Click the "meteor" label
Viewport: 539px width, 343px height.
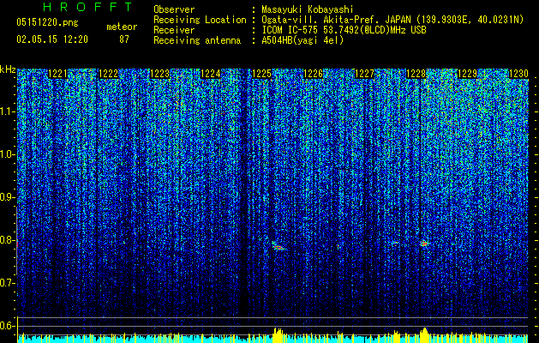point(122,27)
